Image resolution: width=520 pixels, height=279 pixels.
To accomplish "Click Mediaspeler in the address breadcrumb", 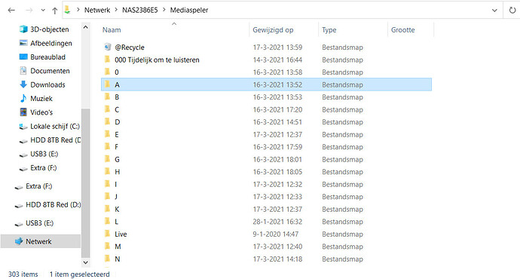I will coord(189,11).
